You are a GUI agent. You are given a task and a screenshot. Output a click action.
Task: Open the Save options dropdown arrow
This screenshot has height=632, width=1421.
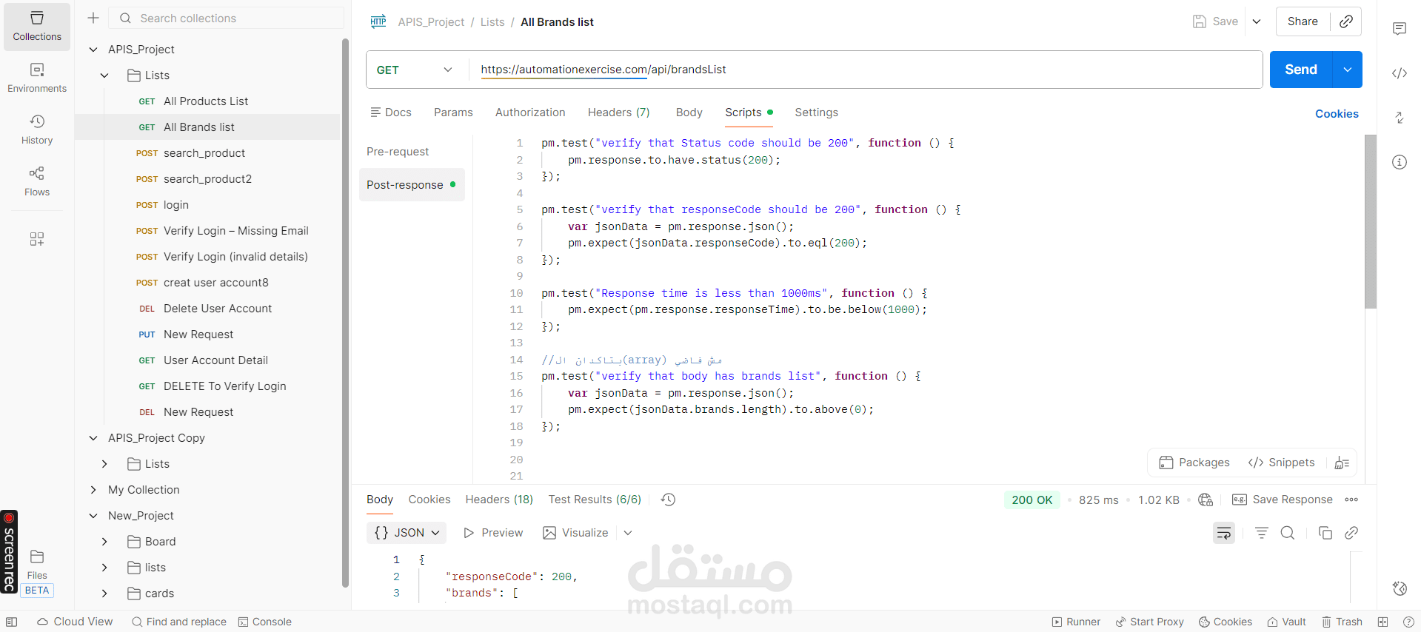[1257, 21]
